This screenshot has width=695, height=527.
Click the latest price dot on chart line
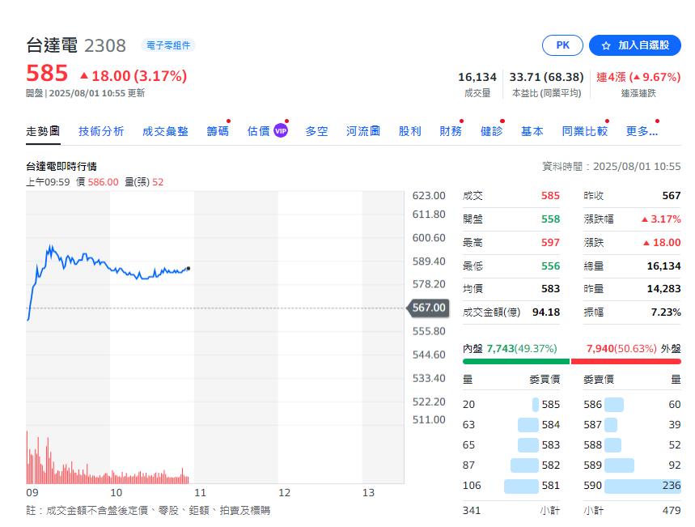(x=189, y=269)
